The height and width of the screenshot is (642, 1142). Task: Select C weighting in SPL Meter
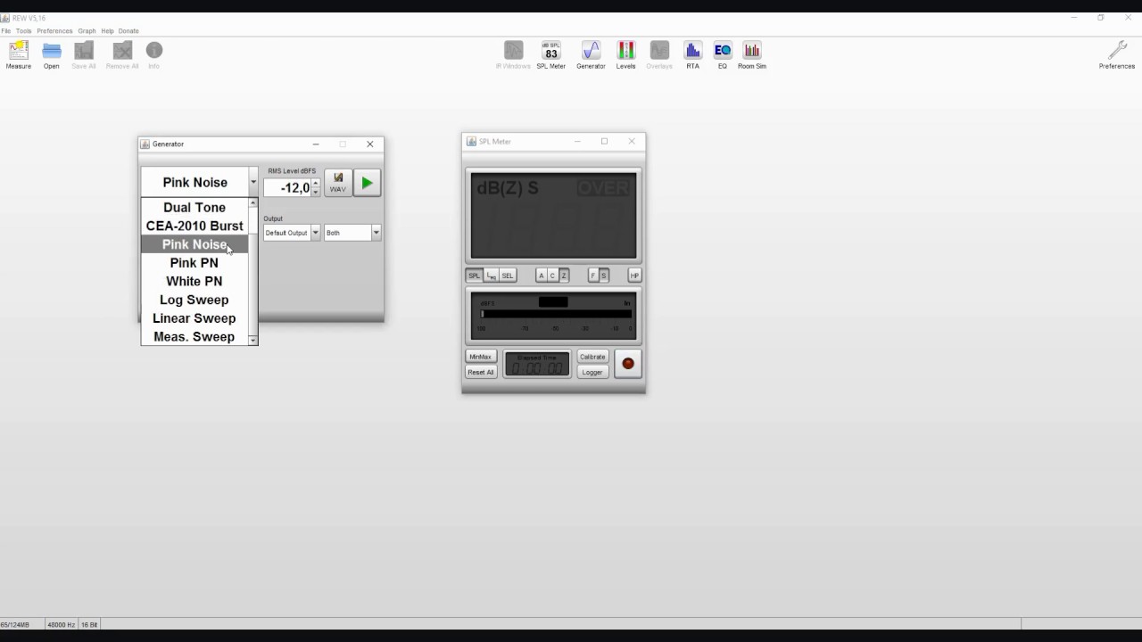[552, 276]
